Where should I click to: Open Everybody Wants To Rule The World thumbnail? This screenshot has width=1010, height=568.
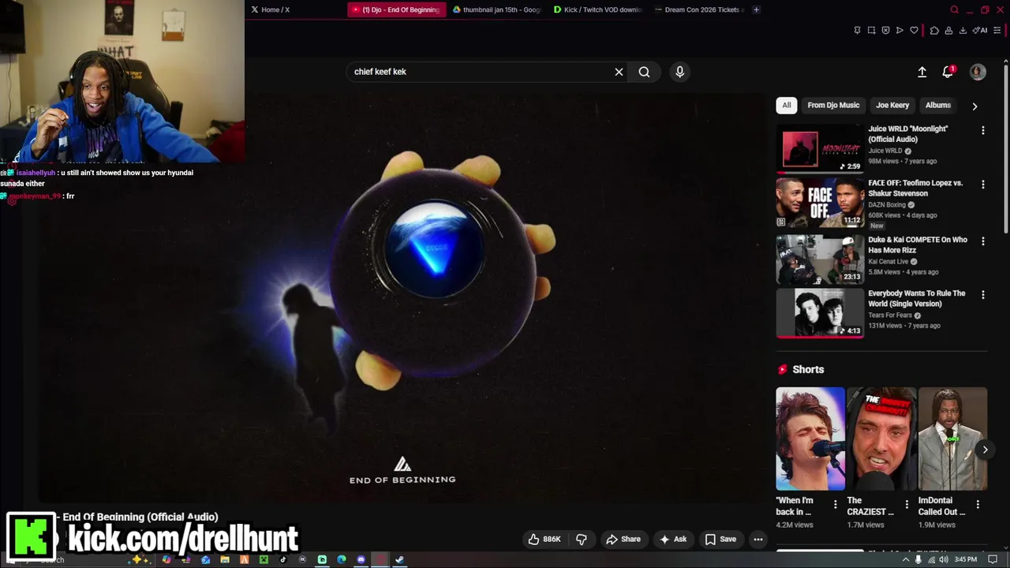(x=820, y=313)
